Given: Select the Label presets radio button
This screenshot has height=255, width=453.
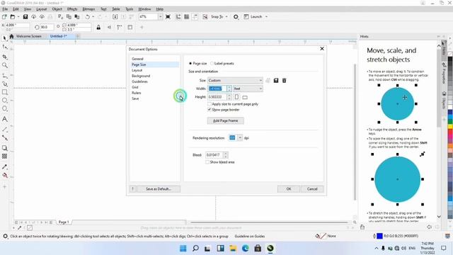Looking at the screenshot, I should [212, 63].
